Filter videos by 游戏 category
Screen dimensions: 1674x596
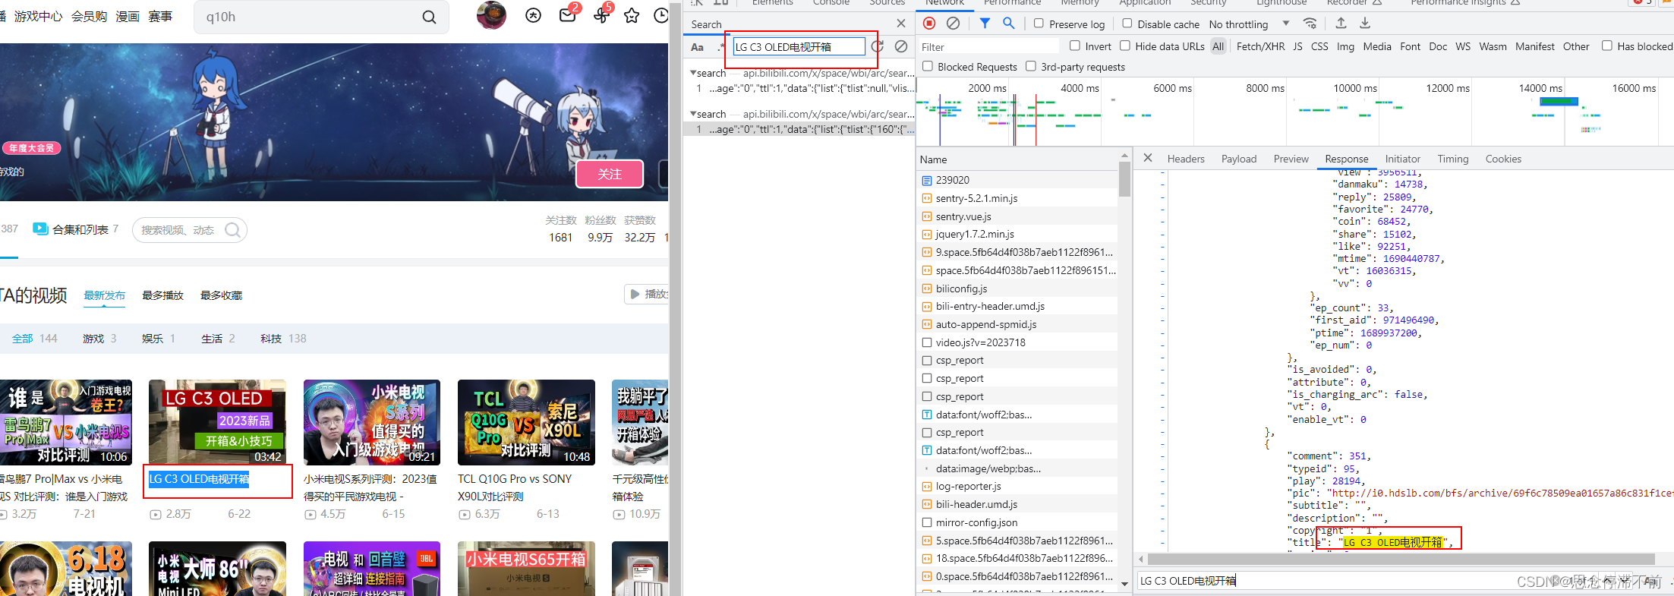click(99, 339)
